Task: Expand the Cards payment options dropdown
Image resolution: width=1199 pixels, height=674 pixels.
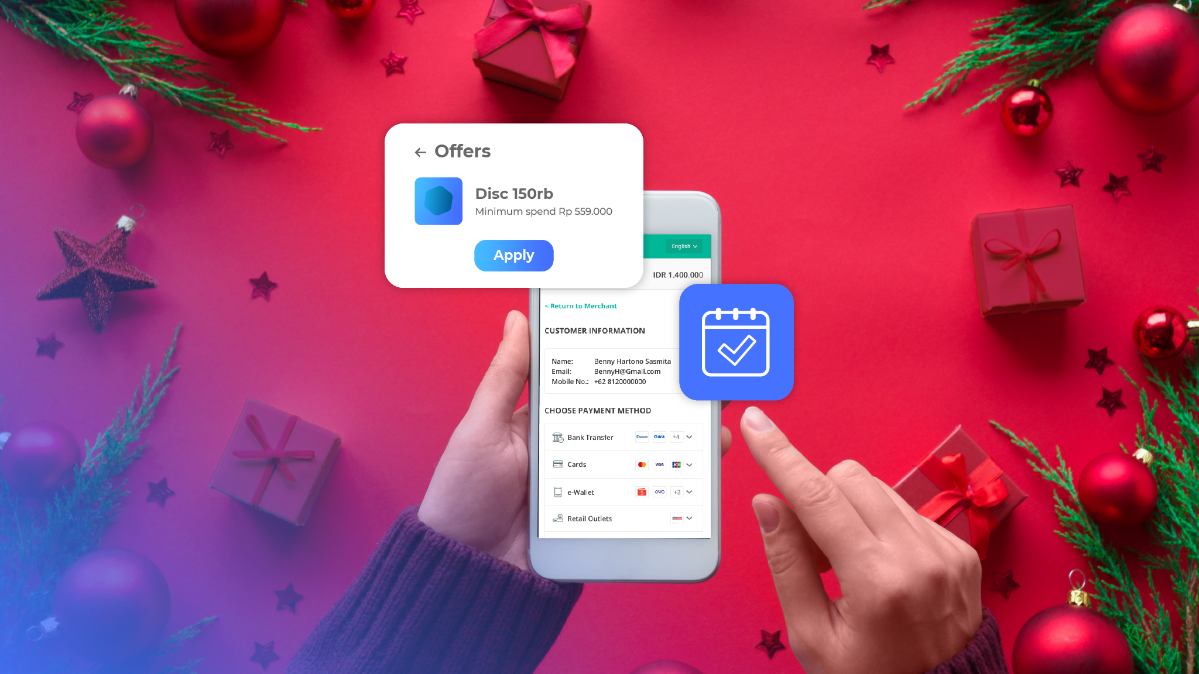Action: [x=689, y=464]
